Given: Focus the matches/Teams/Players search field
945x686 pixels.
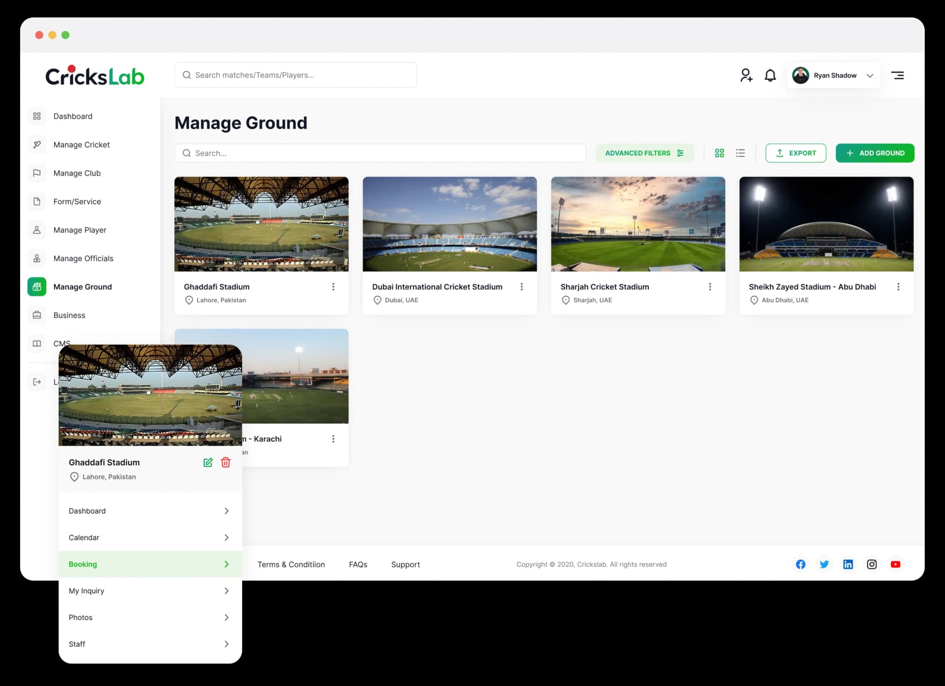Looking at the screenshot, I should coord(296,75).
